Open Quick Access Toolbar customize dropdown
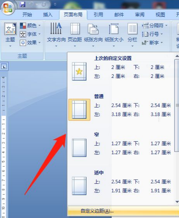This screenshot has width=179, height=218. click(55, 4)
